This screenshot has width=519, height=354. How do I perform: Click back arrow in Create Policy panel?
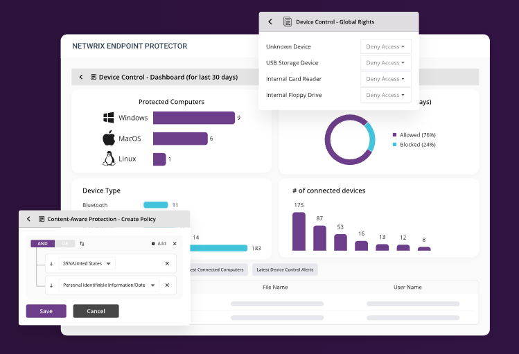28,219
